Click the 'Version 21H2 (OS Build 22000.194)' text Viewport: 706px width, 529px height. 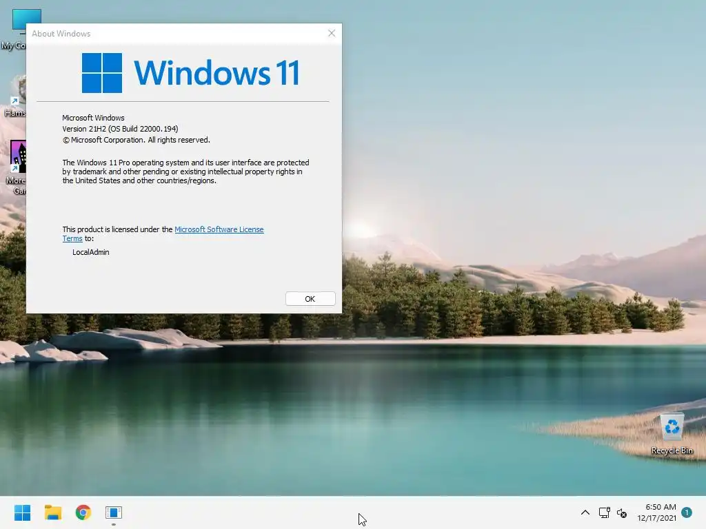[120, 129]
